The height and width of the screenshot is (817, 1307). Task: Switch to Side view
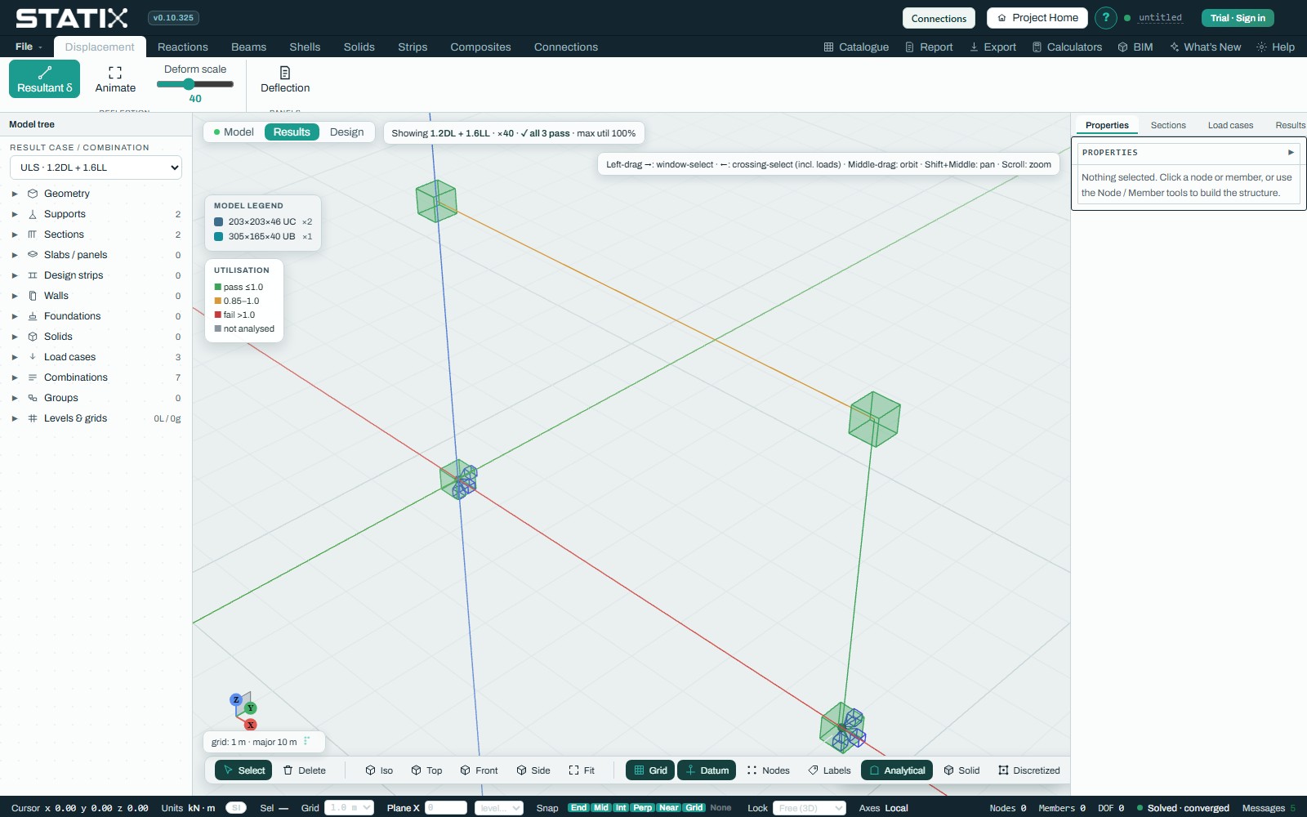(533, 770)
